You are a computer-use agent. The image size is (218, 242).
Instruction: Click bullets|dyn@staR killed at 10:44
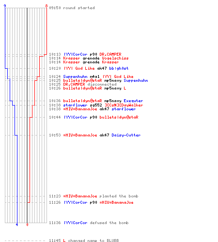coord(119,117)
